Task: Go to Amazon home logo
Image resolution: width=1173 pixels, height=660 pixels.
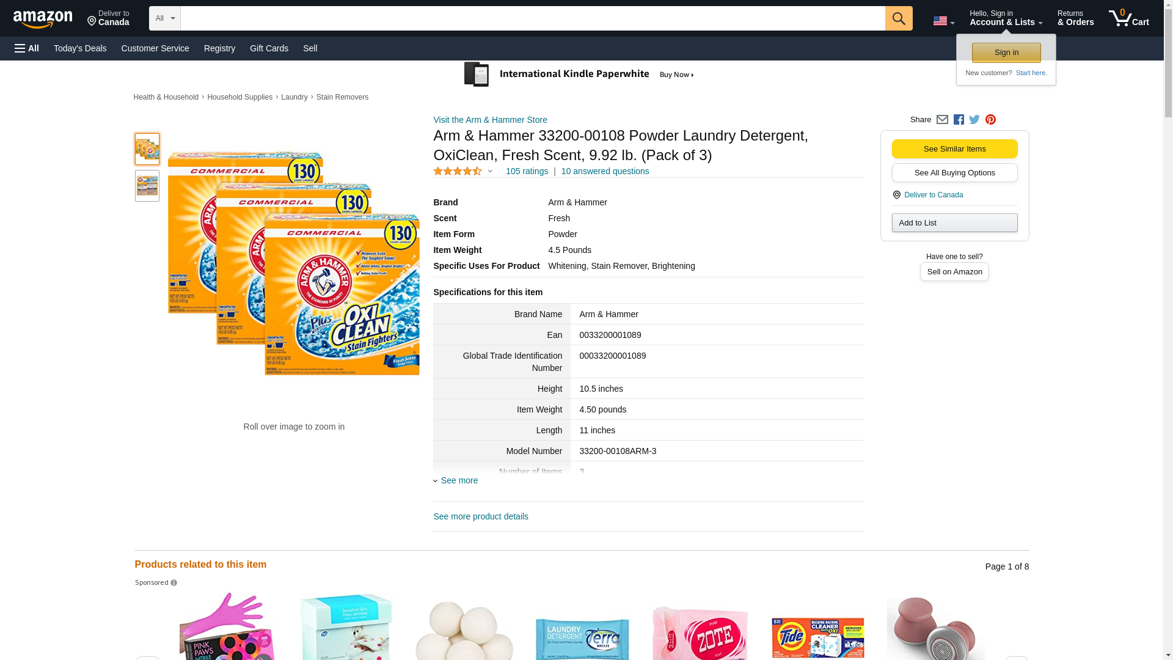Action: (x=43, y=19)
